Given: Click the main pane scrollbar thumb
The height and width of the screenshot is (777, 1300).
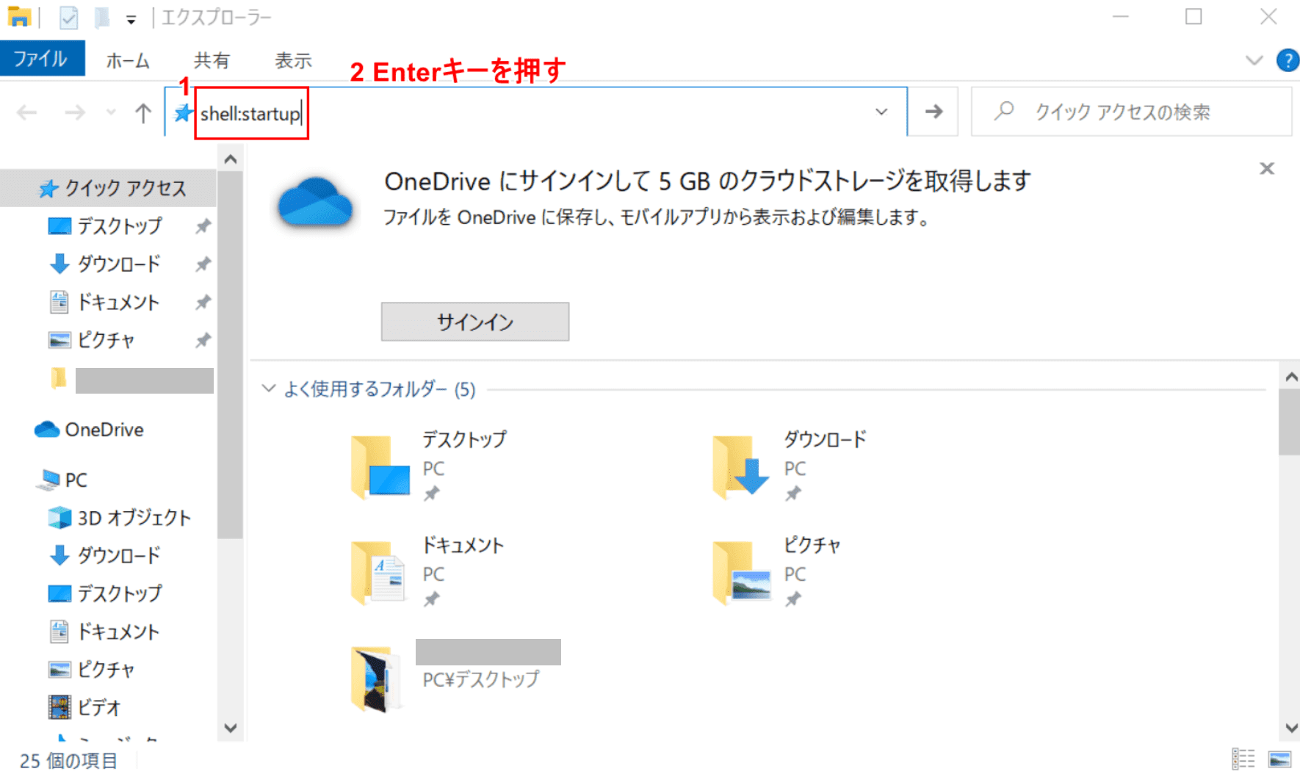Looking at the screenshot, I should [1289, 422].
